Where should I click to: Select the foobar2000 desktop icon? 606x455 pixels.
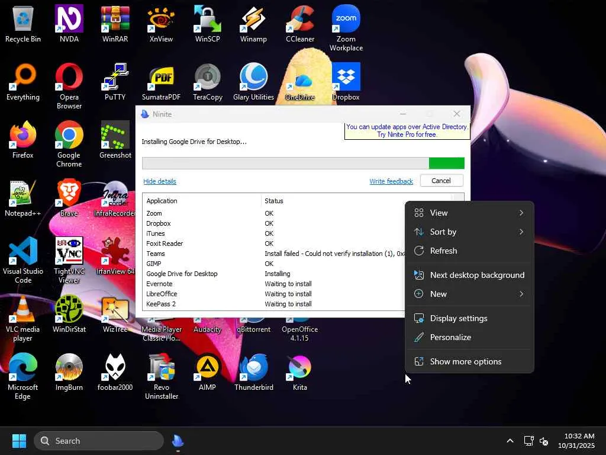point(115,372)
